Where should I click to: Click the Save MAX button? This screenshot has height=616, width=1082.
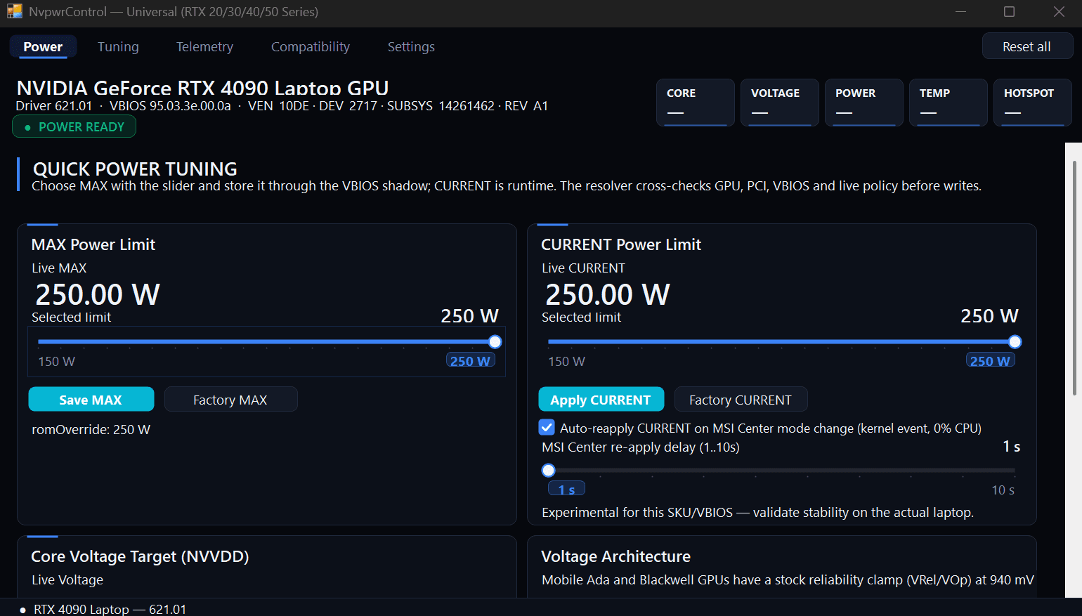tap(91, 399)
